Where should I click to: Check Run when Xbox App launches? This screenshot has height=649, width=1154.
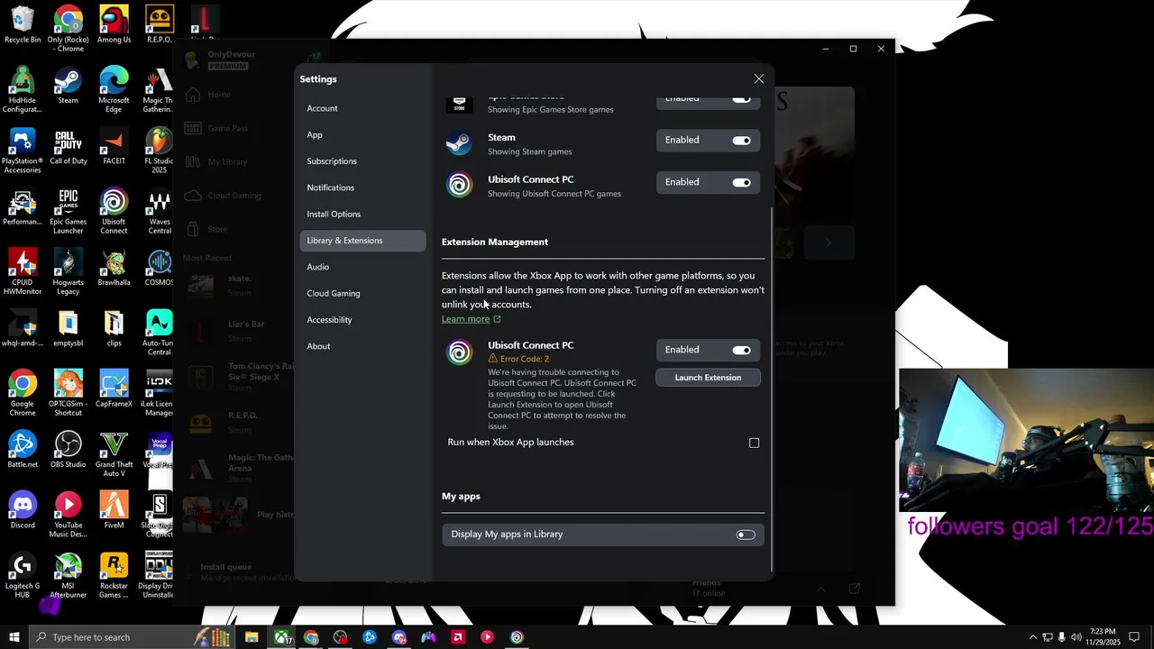pos(755,443)
